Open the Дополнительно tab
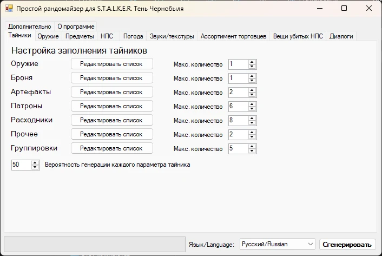The image size is (382, 256). tap(29, 27)
